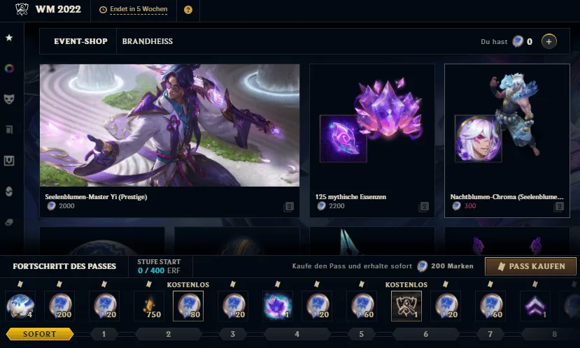Switch to the BRANDHEISS tab
Image resolution: width=580 pixels, height=348 pixels.
coord(148,41)
